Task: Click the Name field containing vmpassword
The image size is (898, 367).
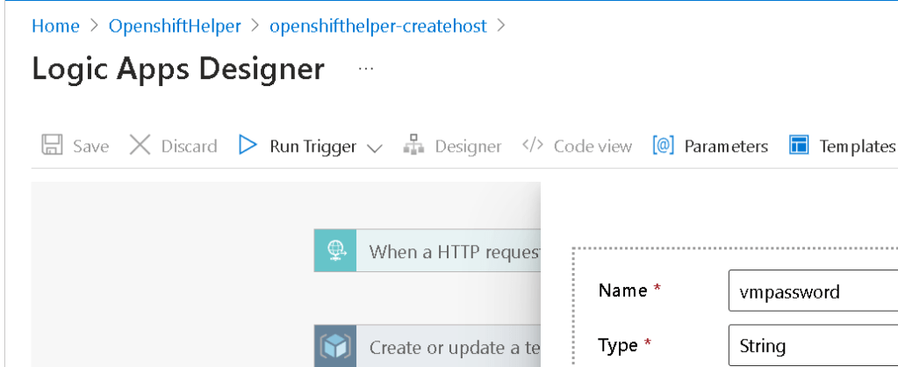Action: pos(813,291)
